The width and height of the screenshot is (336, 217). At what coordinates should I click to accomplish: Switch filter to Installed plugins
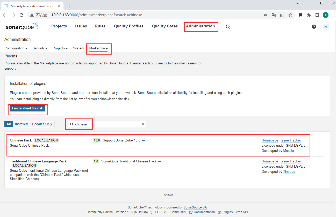[21, 124]
